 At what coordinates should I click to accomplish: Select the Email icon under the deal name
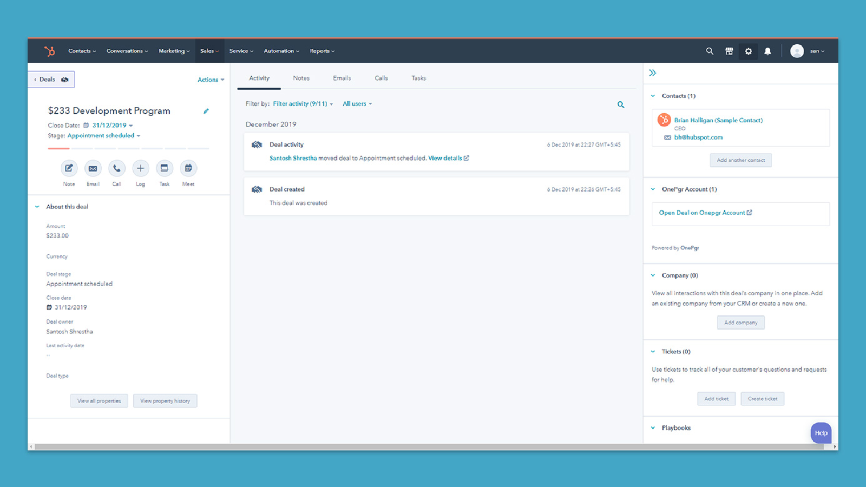point(93,168)
